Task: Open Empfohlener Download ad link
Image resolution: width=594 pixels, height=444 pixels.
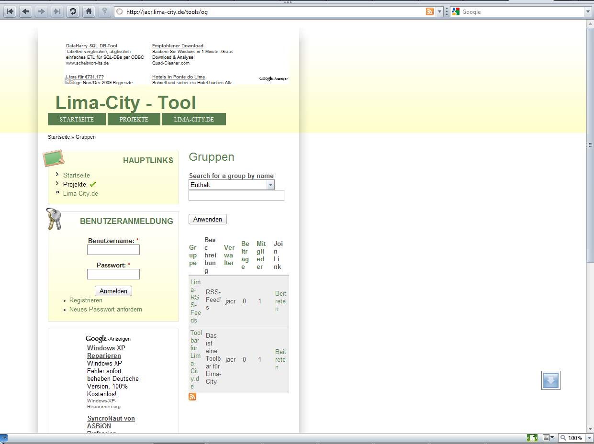Action: tap(178, 46)
